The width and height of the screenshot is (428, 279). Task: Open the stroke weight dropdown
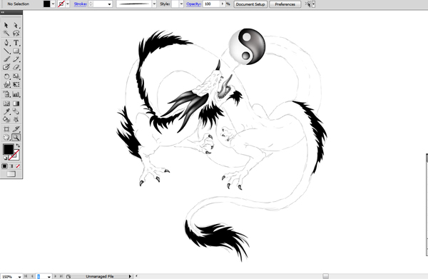109,4
